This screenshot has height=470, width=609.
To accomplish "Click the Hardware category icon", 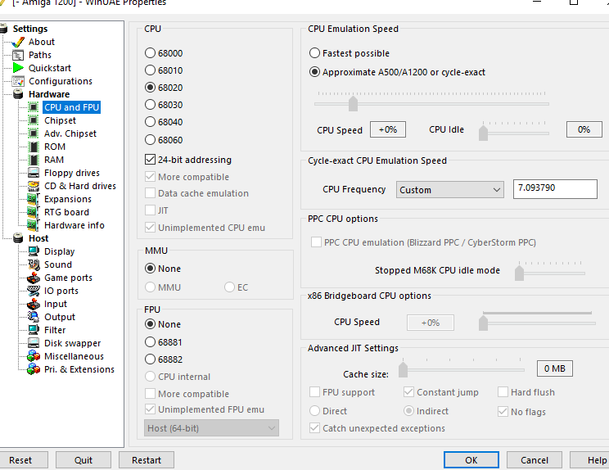I will 18,94.
